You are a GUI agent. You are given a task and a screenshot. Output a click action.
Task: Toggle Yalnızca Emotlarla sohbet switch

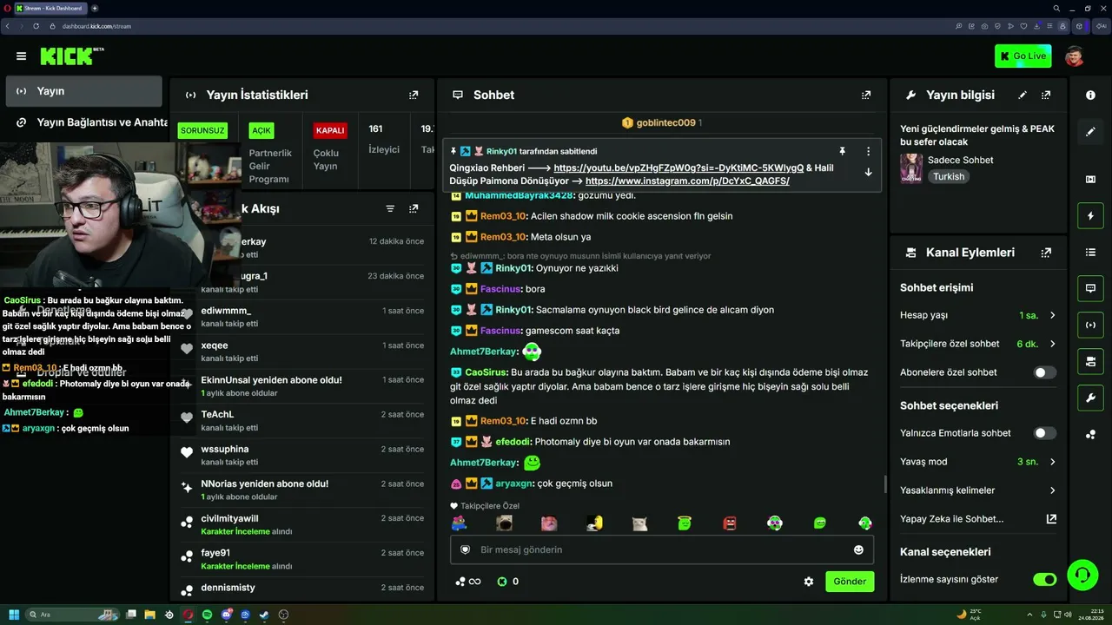pyautogui.click(x=1045, y=433)
